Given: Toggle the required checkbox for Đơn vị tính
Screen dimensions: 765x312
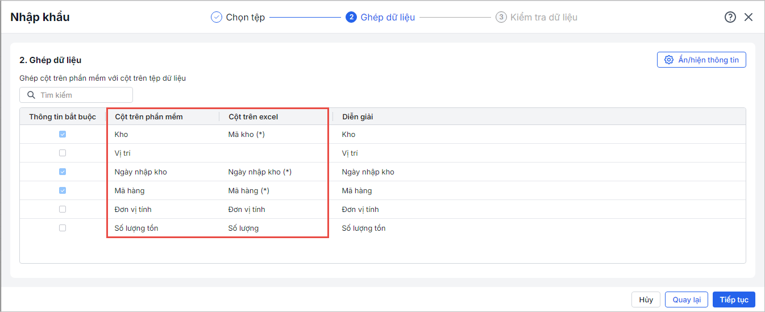Looking at the screenshot, I should click(63, 209).
